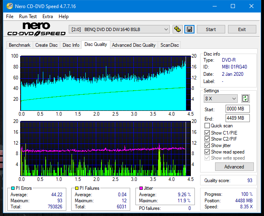Click PI Errors maximum 93
The width and height of the screenshot is (264, 216).
pos(60,201)
